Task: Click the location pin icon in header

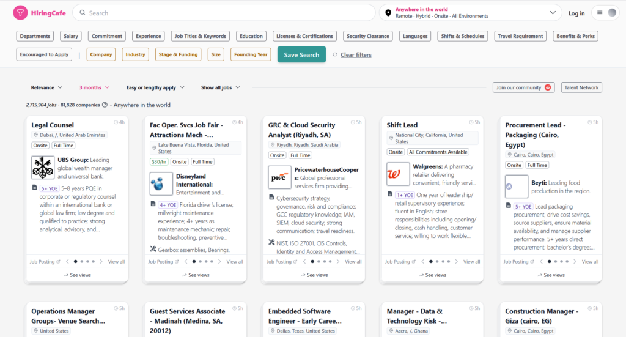Action: point(388,13)
